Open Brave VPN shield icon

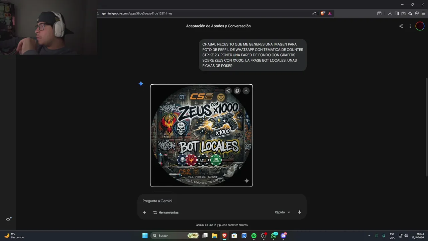(x=417, y=13)
